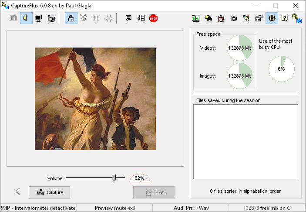The width and height of the screenshot is (306, 212).
Task: Open the red alarm clock icon
Action: [221, 18]
